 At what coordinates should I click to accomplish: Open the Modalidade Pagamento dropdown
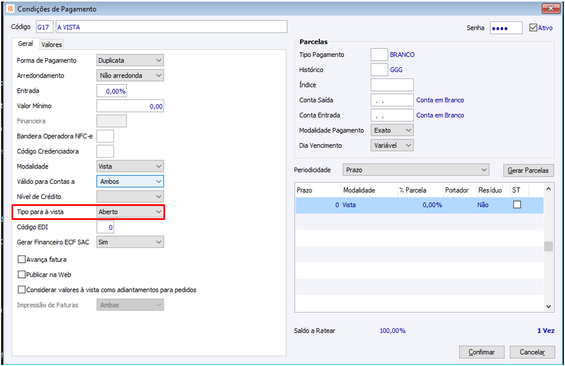[x=392, y=130]
